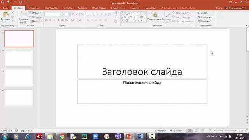Open the font size combo box
Viewport: 249px width, 140px height.
click(x=66, y=14)
